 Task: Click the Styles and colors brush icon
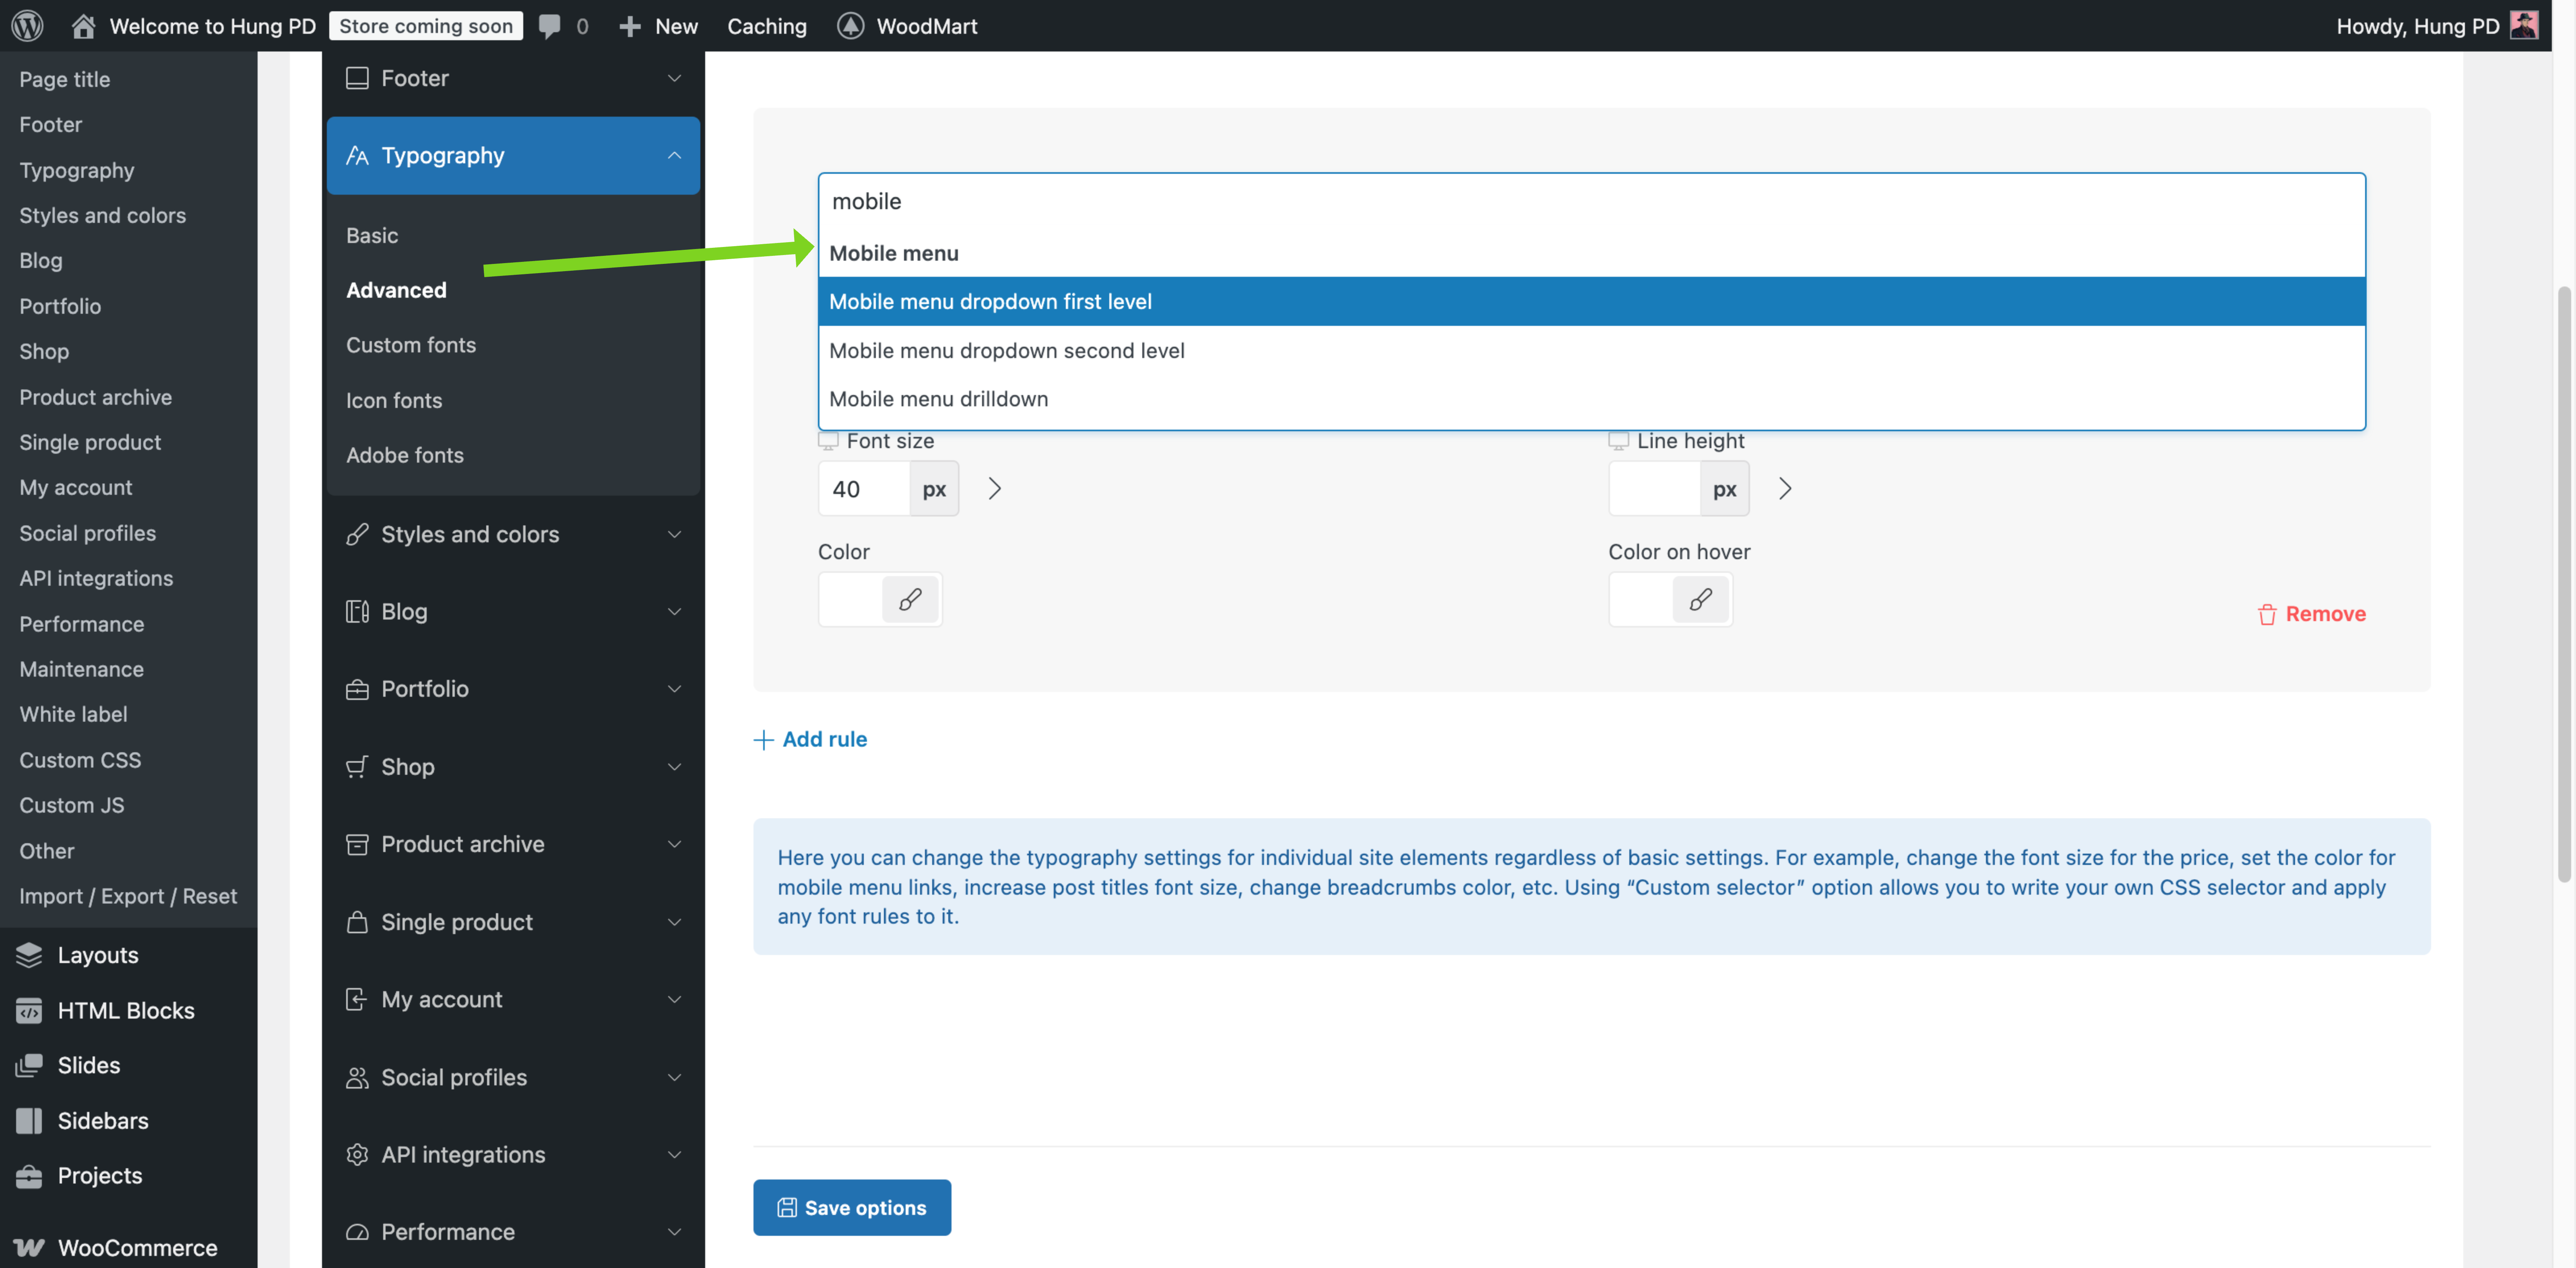click(x=357, y=535)
